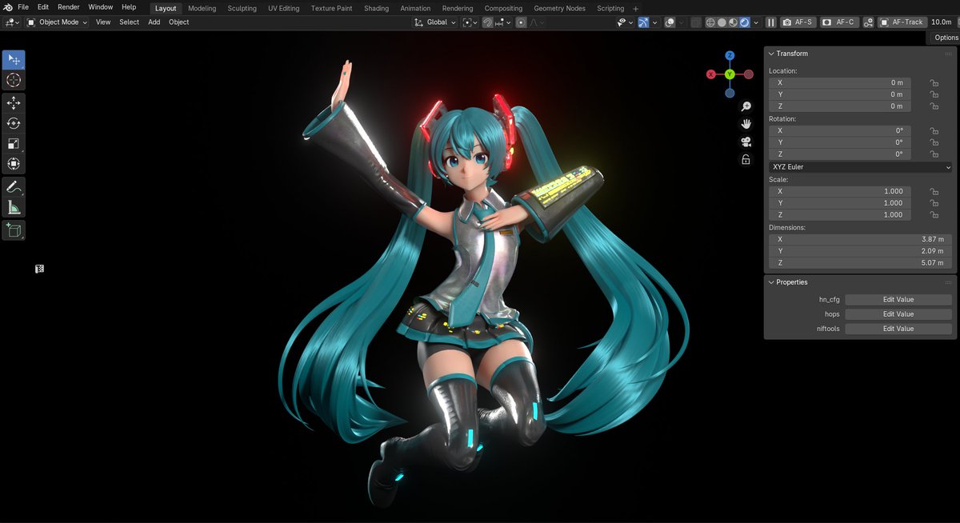Click the icon left of AF-Track
Viewport: 960px width, 523px height.
pos(867,22)
